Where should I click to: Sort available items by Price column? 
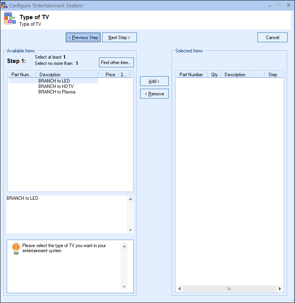point(110,74)
